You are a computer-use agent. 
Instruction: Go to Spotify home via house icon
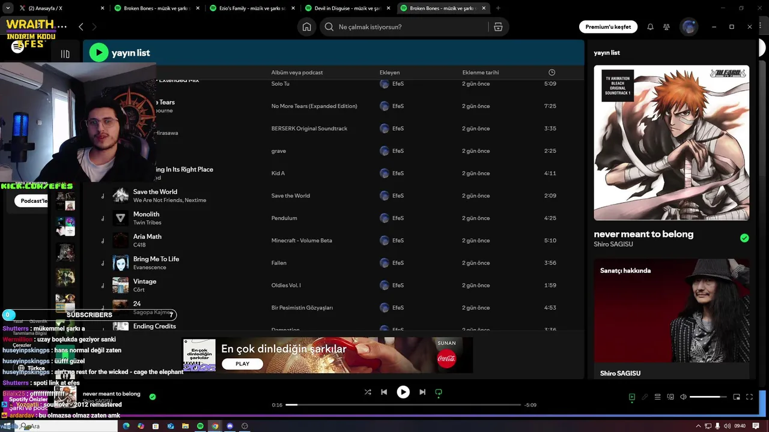click(306, 27)
